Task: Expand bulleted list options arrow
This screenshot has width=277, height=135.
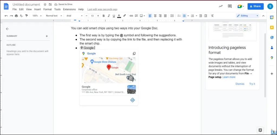Action: pyautogui.click(x=188, y=16)
